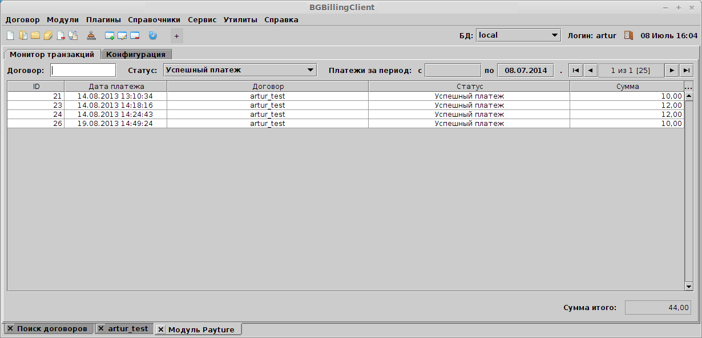702x338 pixels.
Task: Click the delete document toolbar icon
Action: coord(60,35)
